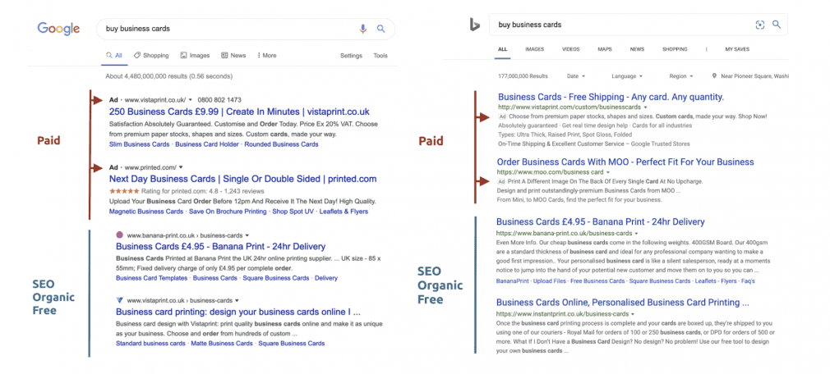The width and height of the screenshot is (830, 374).
Task: Open 'Business card printing: design your business cards online'
Action: click(x=238, y=312)
